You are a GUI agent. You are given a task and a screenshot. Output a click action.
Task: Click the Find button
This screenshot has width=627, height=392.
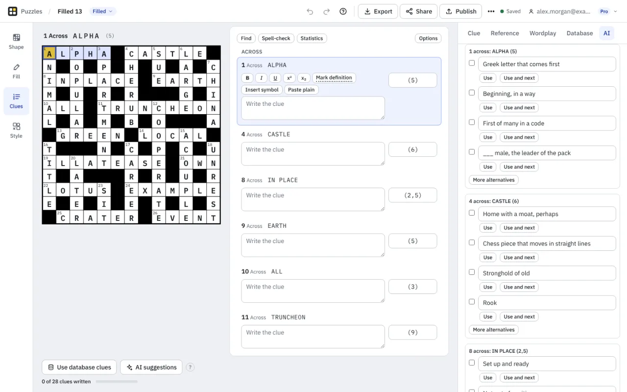point(246,38)
